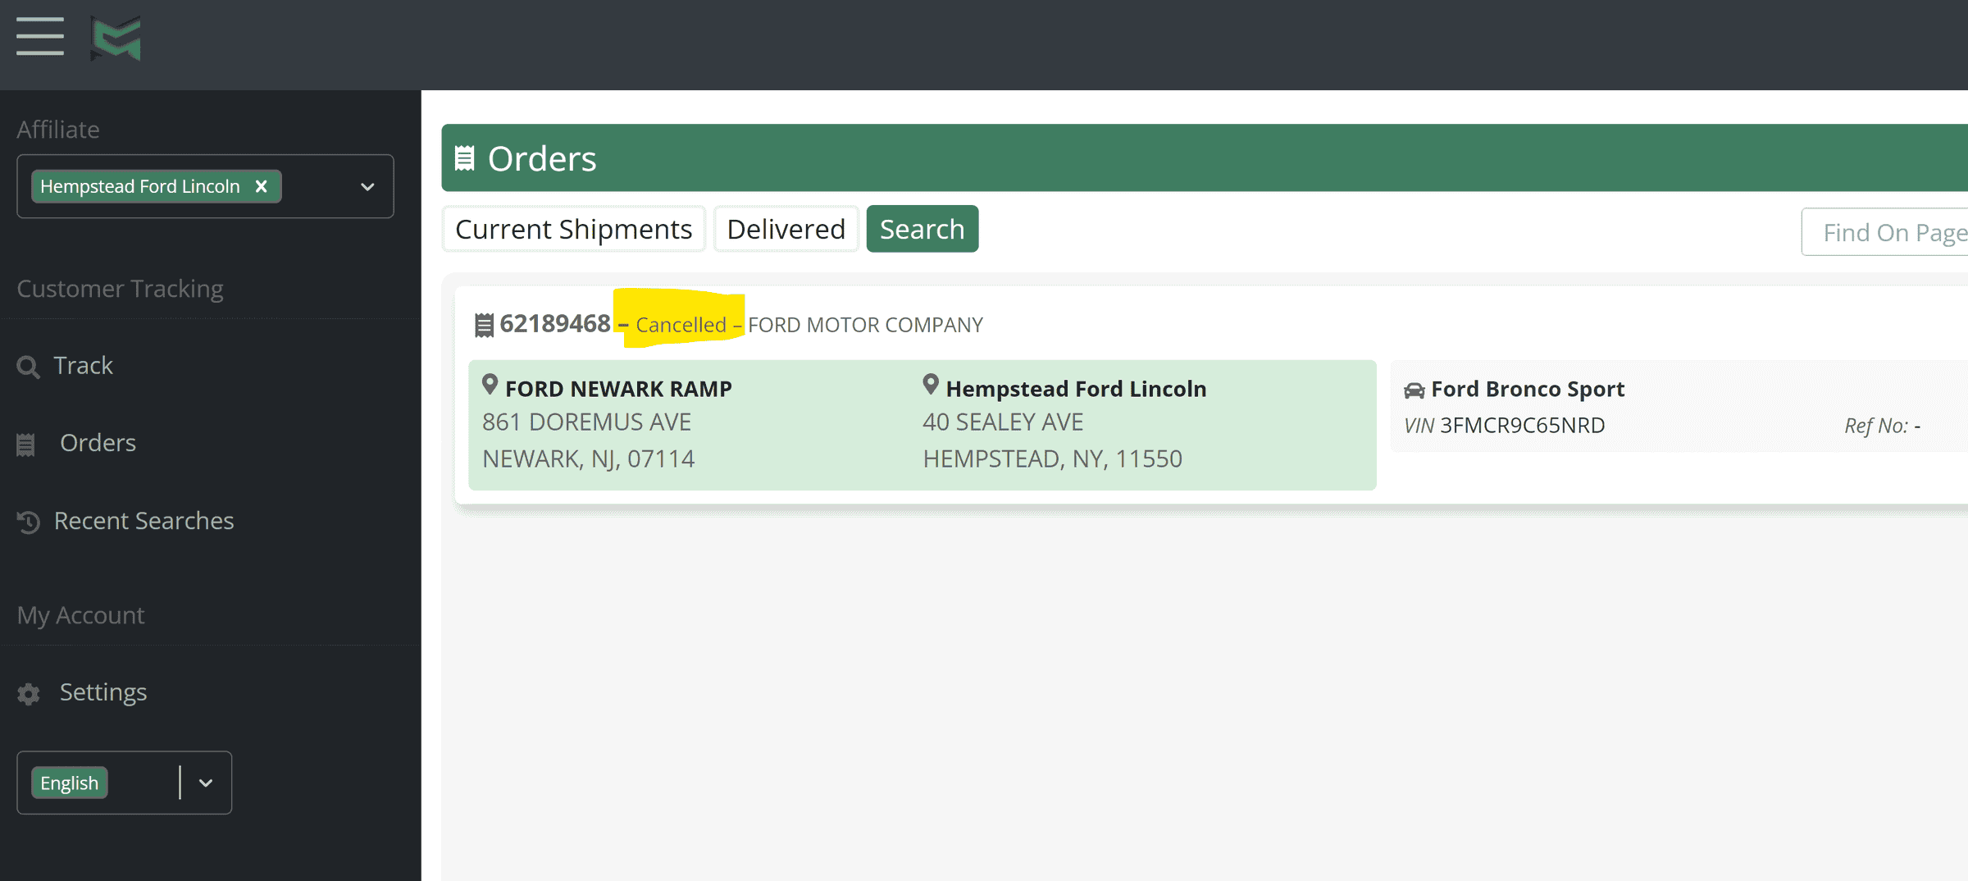The width and height of the screenshot is (1968, 881).
Task: Open the English language dropdown chevron
Action: pos(206,783)
